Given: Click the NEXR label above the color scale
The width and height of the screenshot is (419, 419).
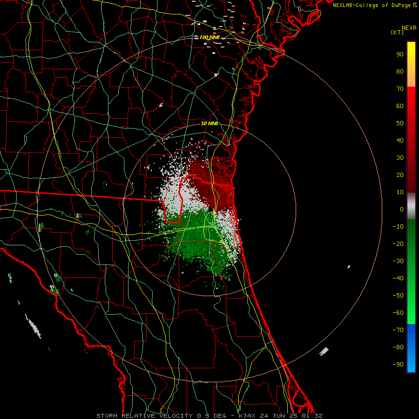Looking at the screenshot, I should tap(409, 28).
